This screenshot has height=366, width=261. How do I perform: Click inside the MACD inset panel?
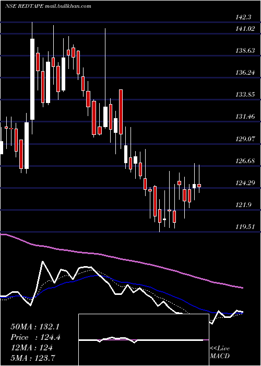[144, 340]
